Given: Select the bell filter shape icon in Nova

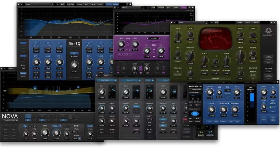Looking at the screenshot, I should (x=30, y=126).
